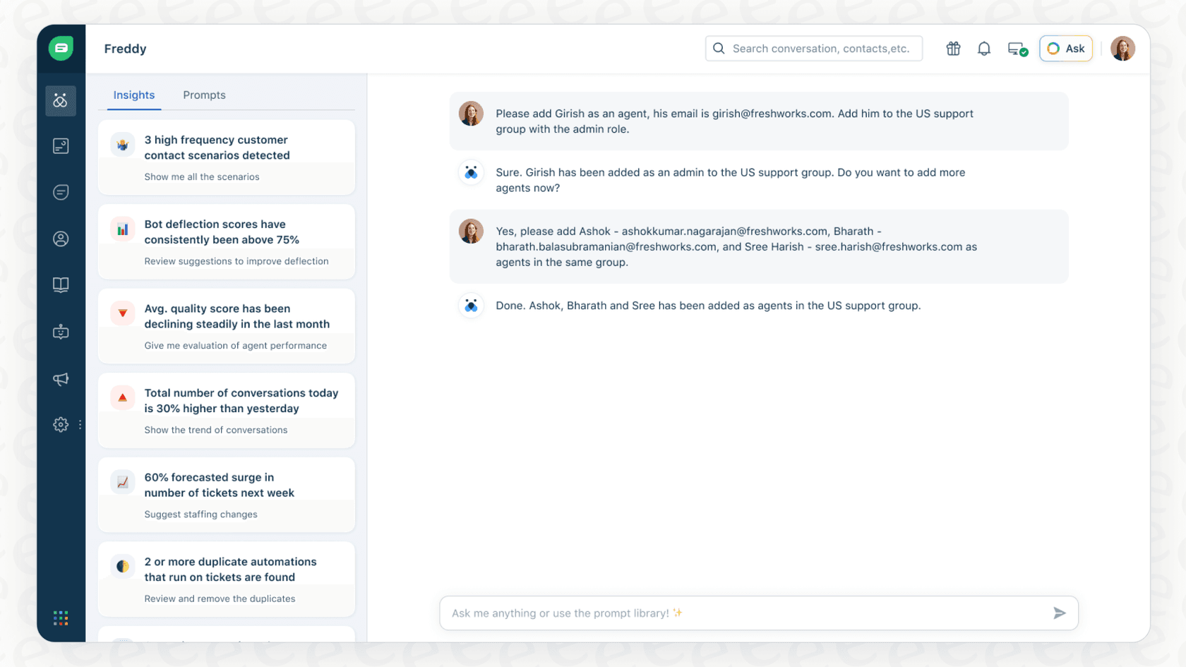The height and width of the screenshot is (667, 1186).
Task: Open Conversations from the left sidebar
Action: pos(61,191)
